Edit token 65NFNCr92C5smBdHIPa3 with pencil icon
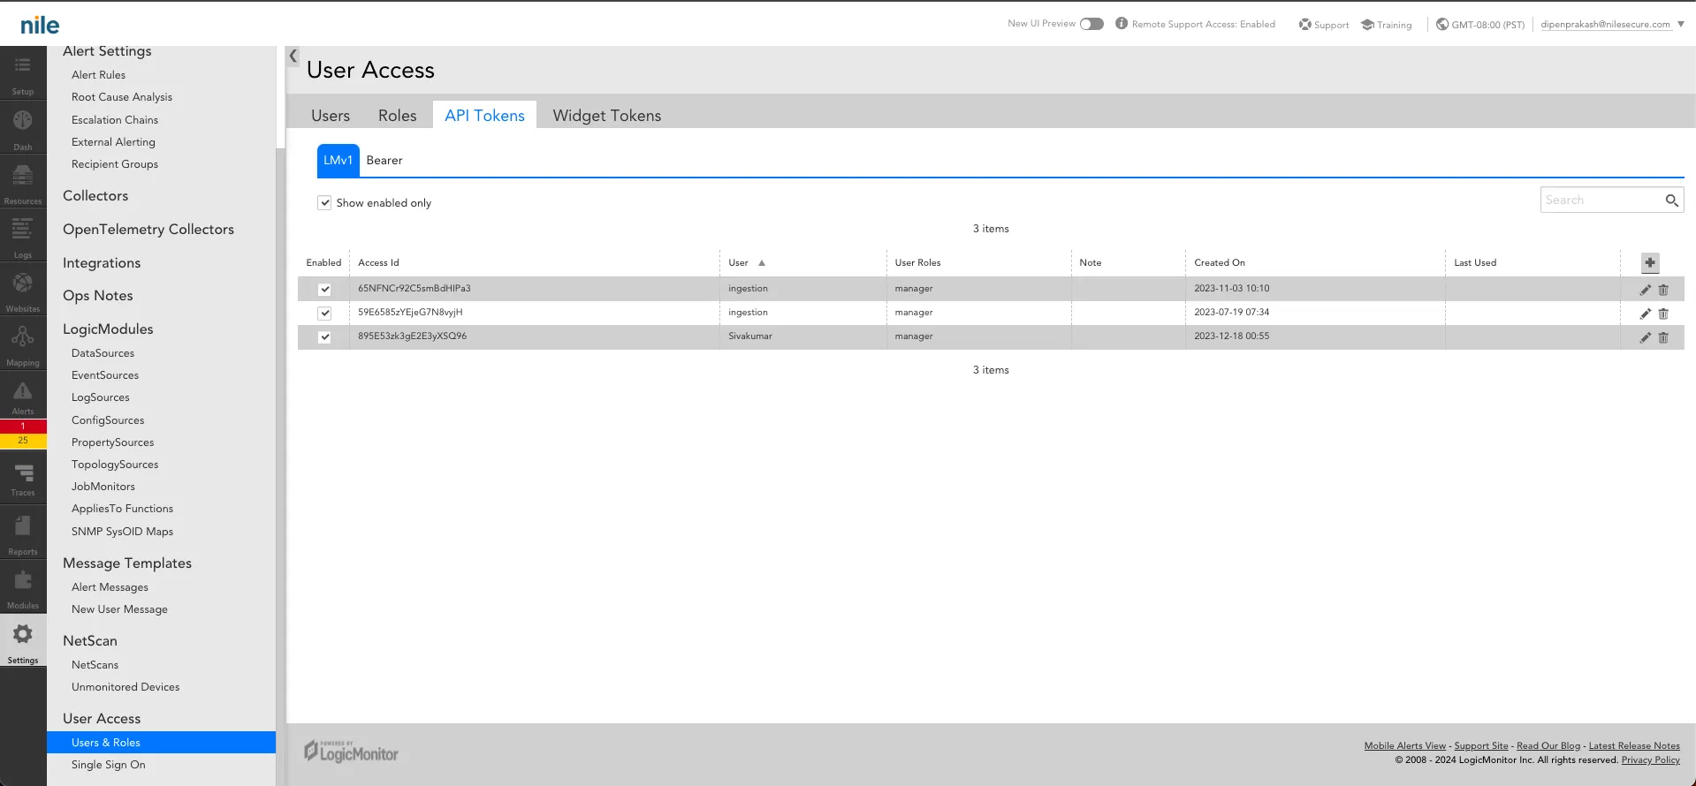The image size is (1696, 786). (x=1646, y=290)
